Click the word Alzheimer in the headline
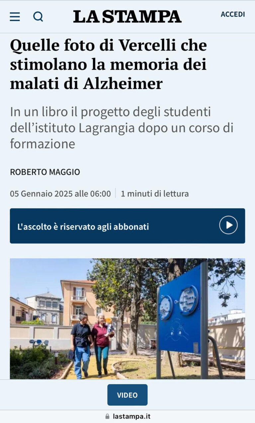Image resolution: width=255 pixels, height=423 pixels. (123, 84)
